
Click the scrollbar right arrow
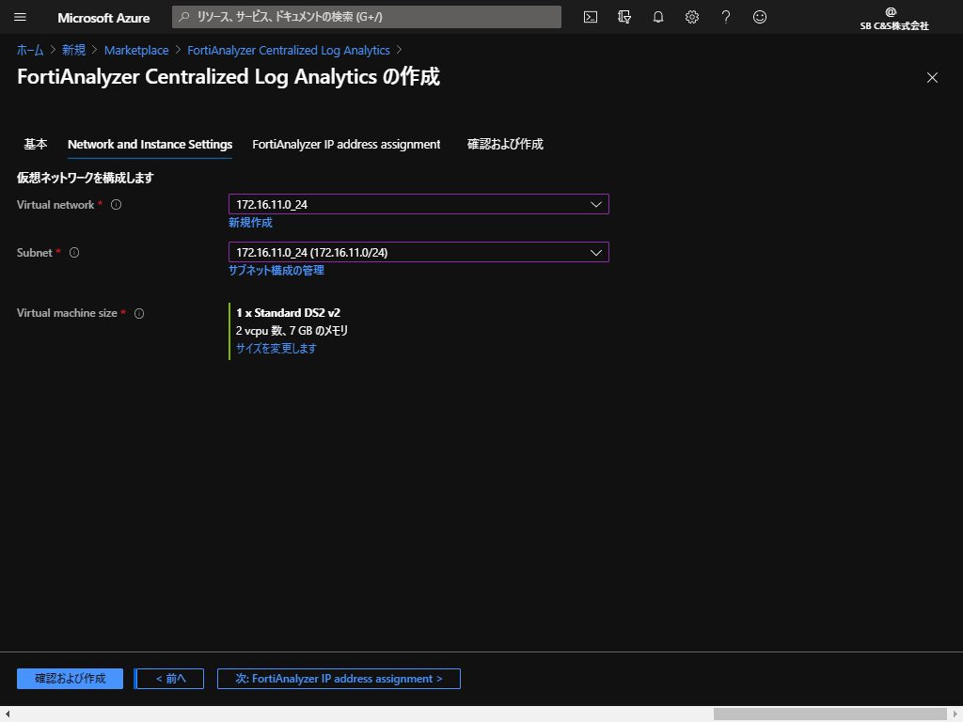[955, 714]
